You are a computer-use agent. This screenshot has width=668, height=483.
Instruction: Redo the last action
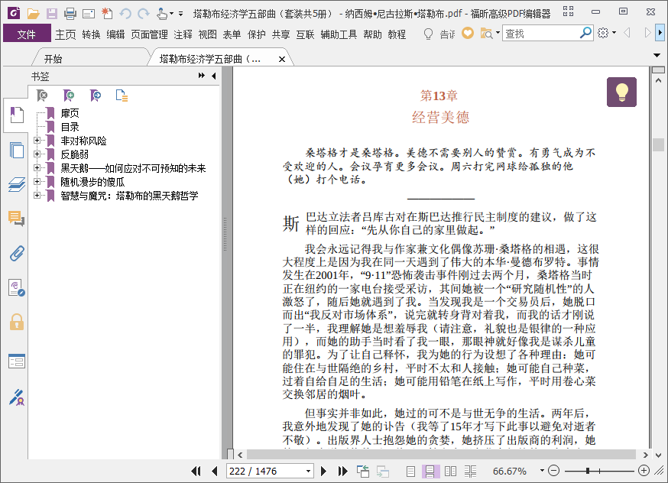tap(144, 14)
